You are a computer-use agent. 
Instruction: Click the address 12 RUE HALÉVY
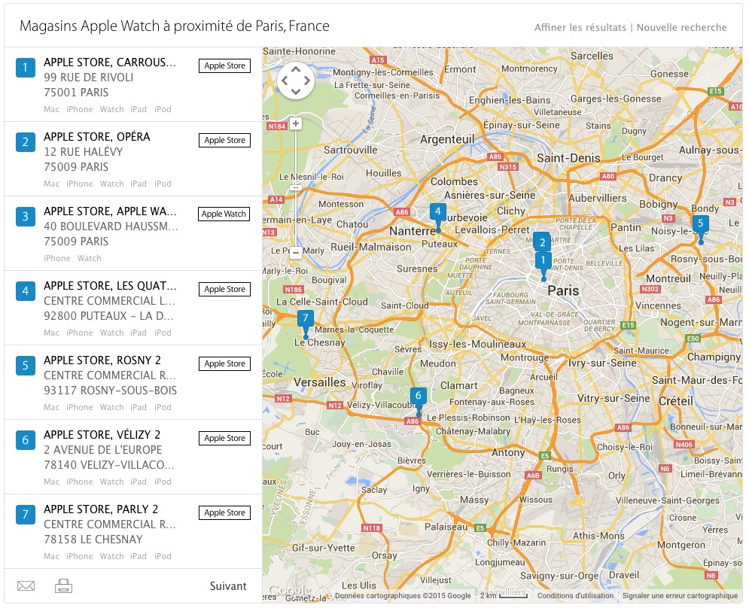(84, 152)
